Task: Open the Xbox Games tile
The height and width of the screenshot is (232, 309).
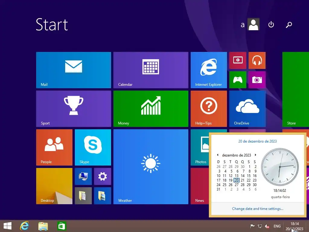Action: click(238, 80)
